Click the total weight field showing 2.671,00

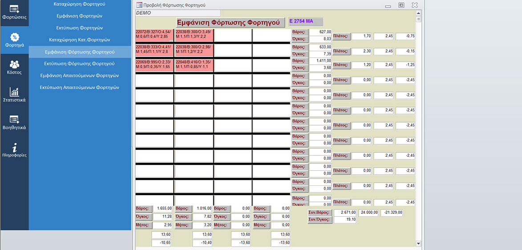pos(346,213)
